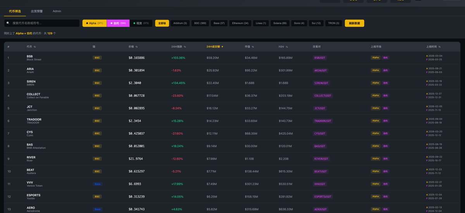Click the Alpha badge in SIREN row
465x213 pixels.
[x=375, y=83]
